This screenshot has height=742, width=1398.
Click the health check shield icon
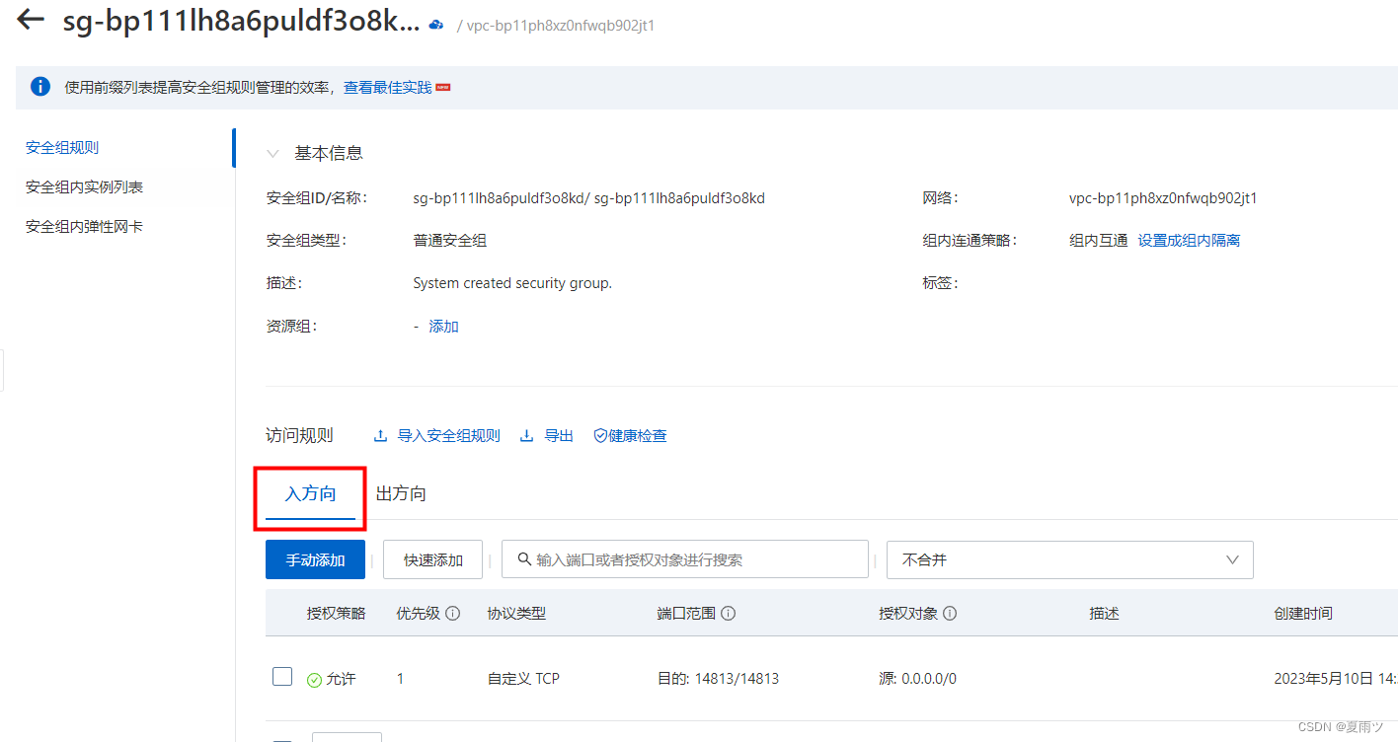tap(599, 436)
